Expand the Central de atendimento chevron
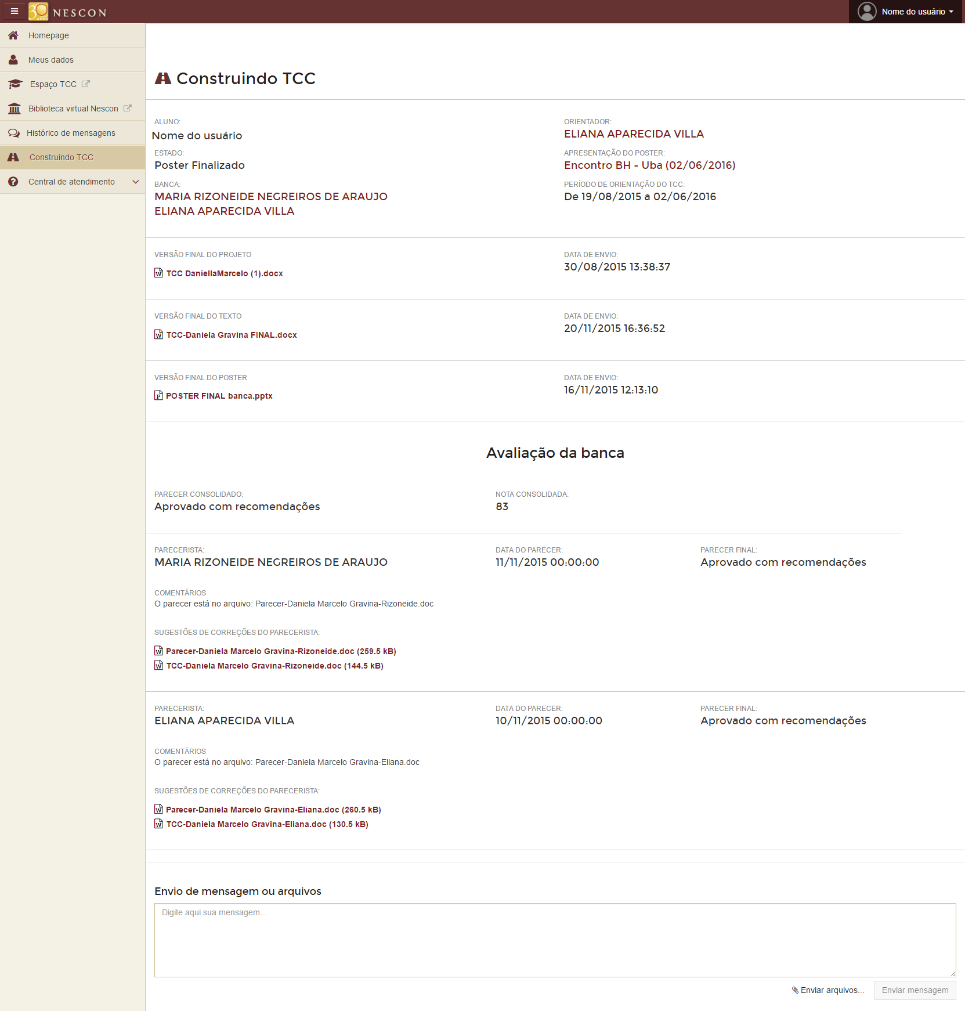Viewport: 965px width, 1011px height. click(136, 182)
